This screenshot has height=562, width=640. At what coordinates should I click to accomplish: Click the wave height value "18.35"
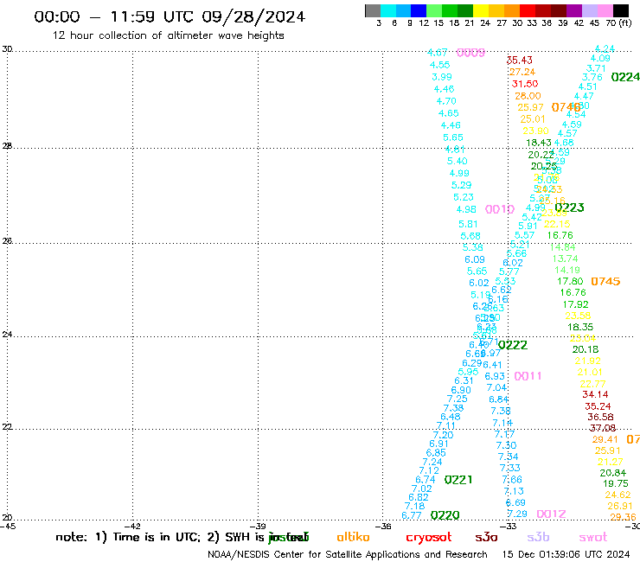pyautogui.click(x=580, y=327)
